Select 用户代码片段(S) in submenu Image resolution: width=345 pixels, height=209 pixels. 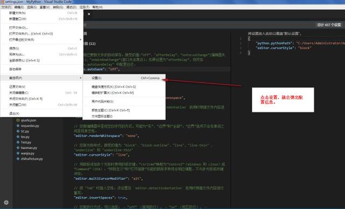(x=124, y=102)
